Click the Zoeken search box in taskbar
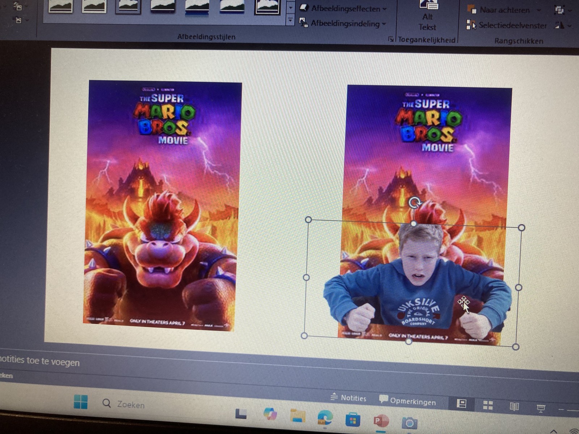The height and width of the screenshot is (434, 579). (130, 404)
